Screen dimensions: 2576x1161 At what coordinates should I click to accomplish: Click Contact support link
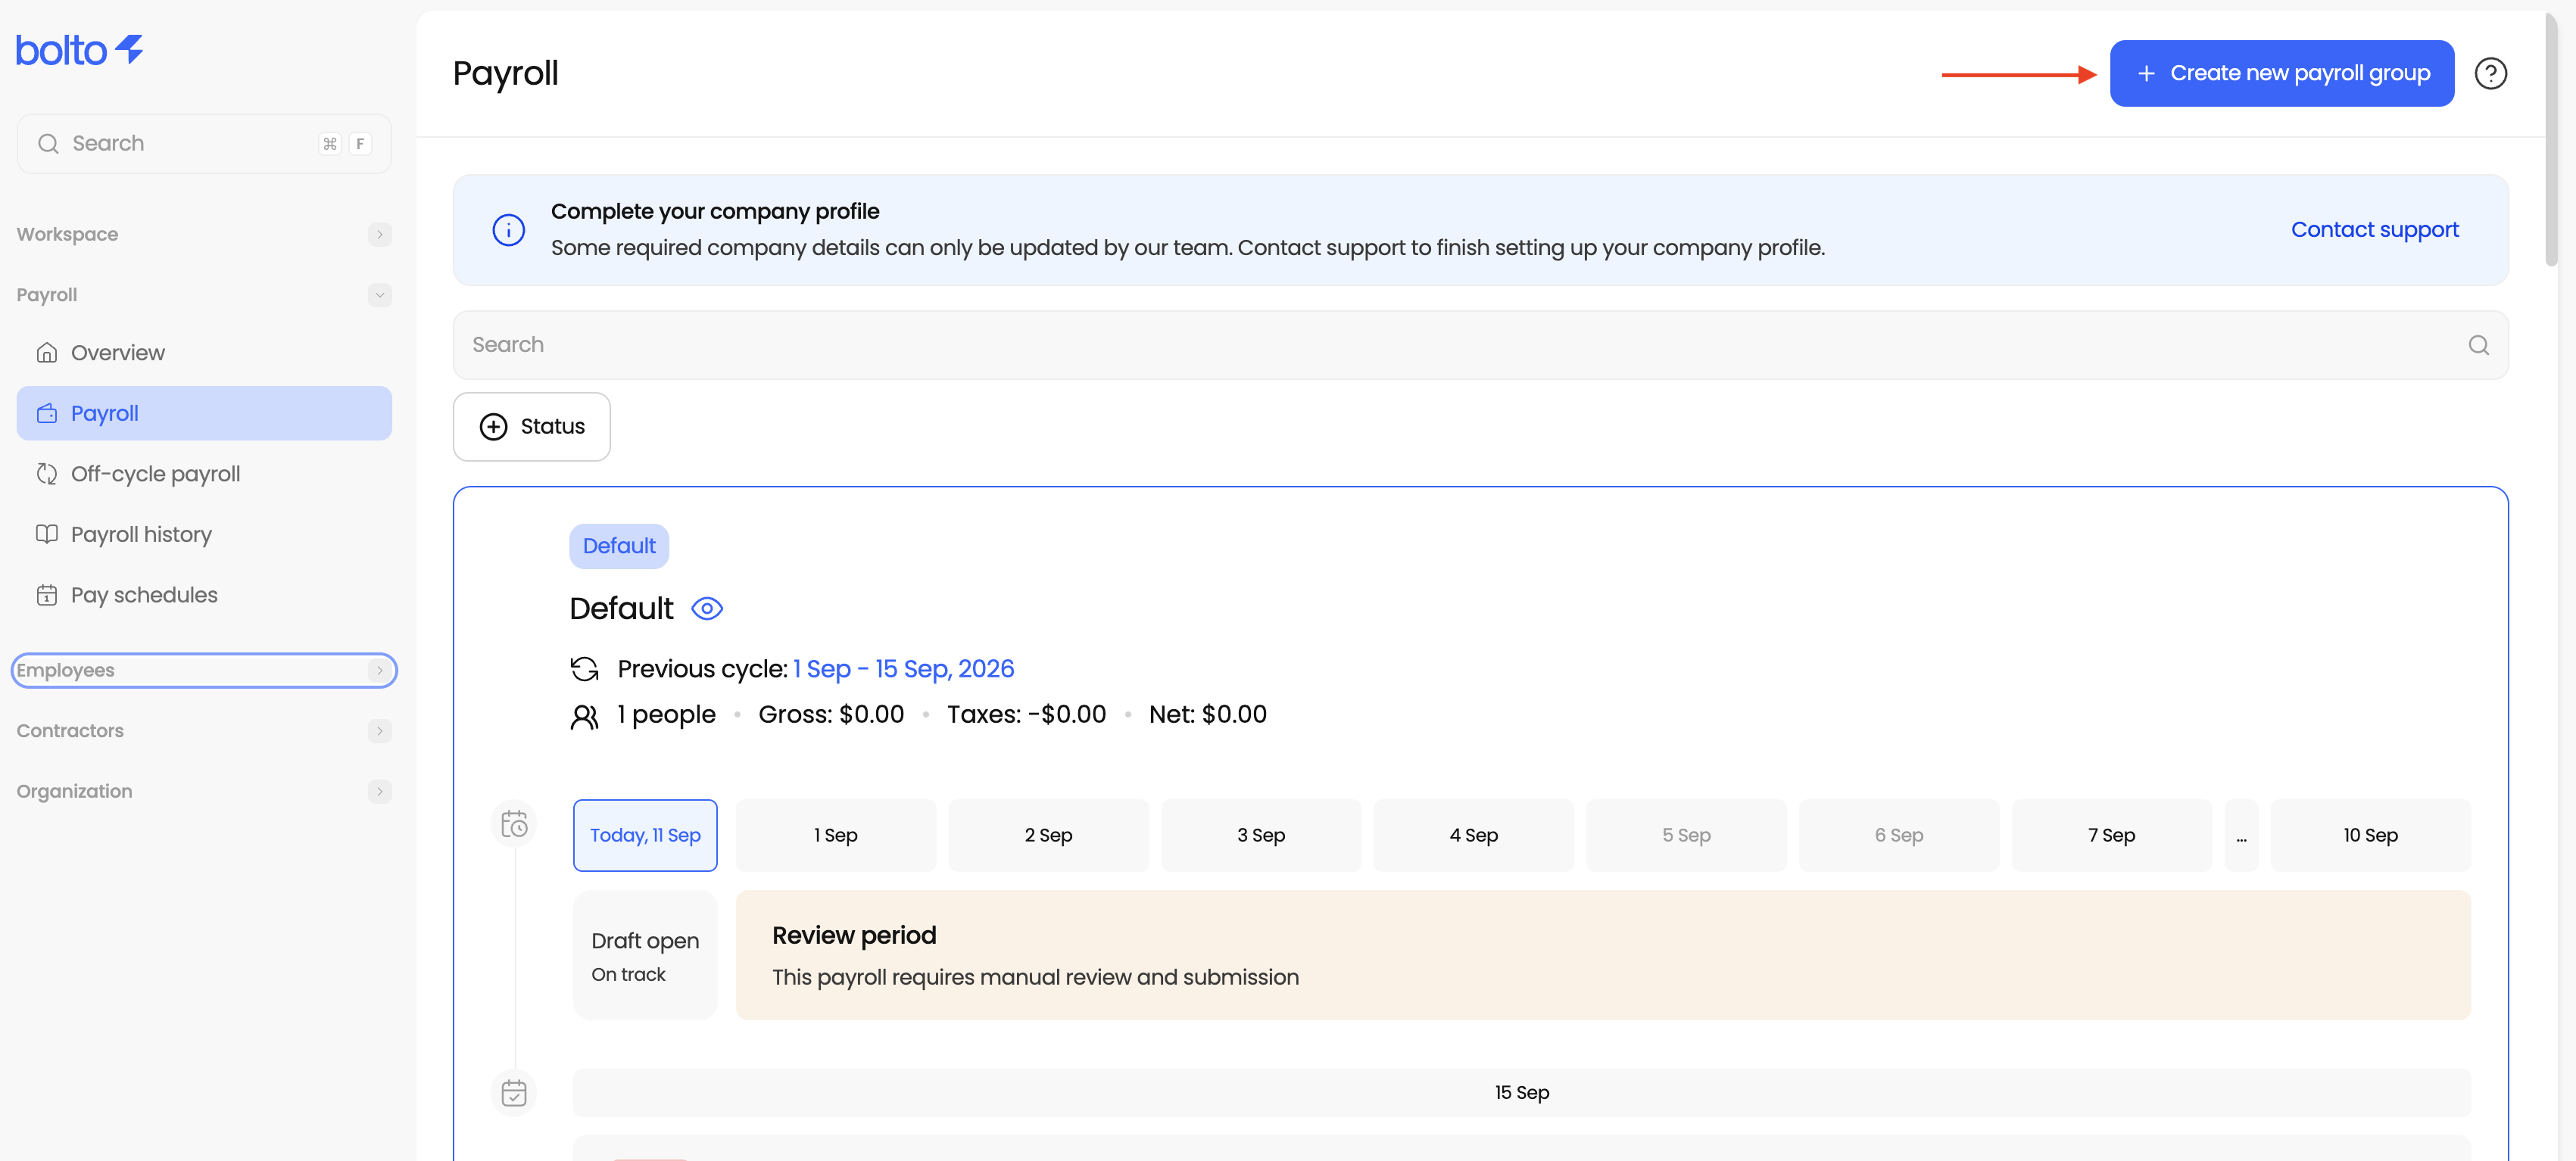click(2374, 230)
